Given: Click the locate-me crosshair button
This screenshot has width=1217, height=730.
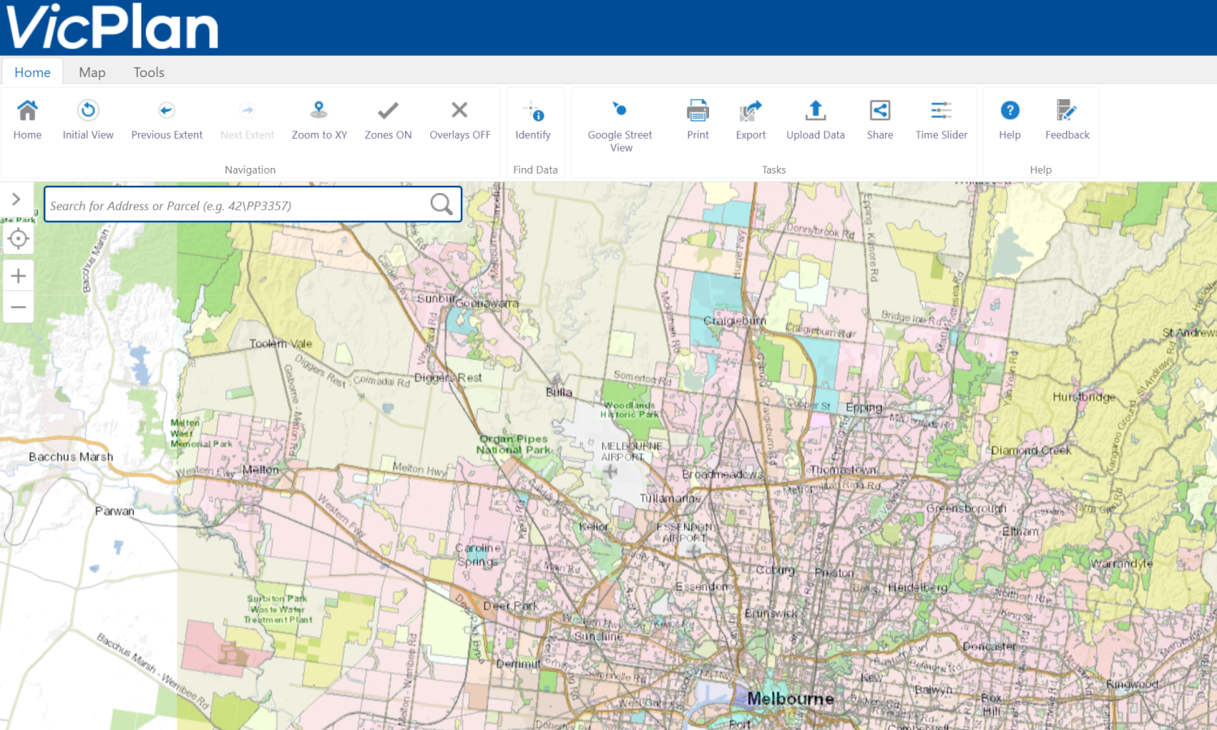Looking at the screenshot, I should coord(18,238).
